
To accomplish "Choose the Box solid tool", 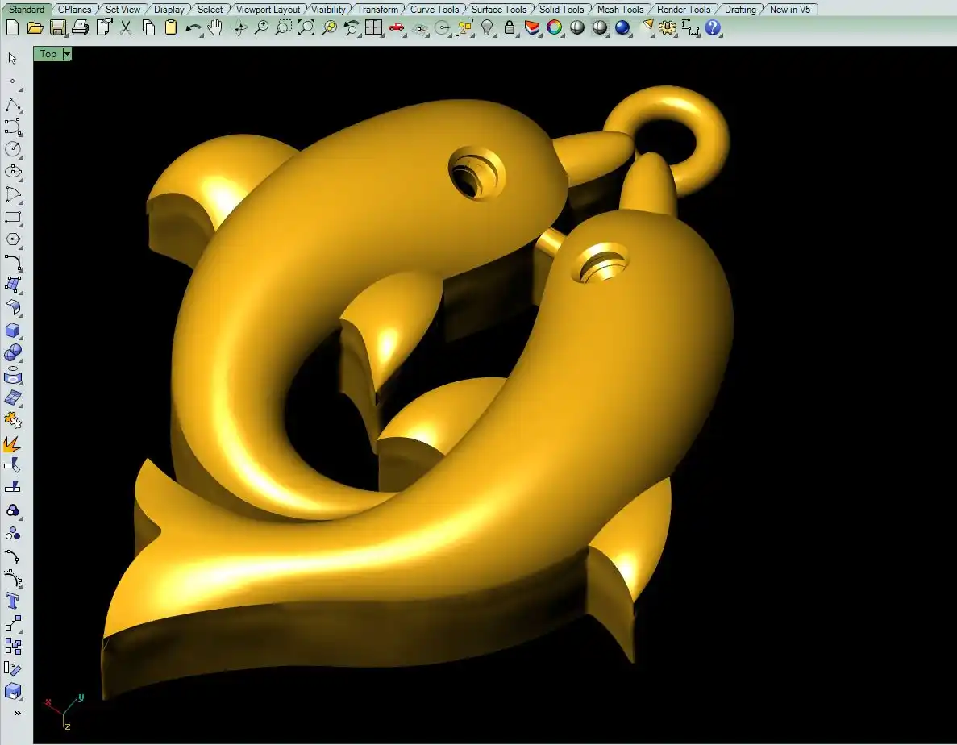I will click(x=13, y=331).
